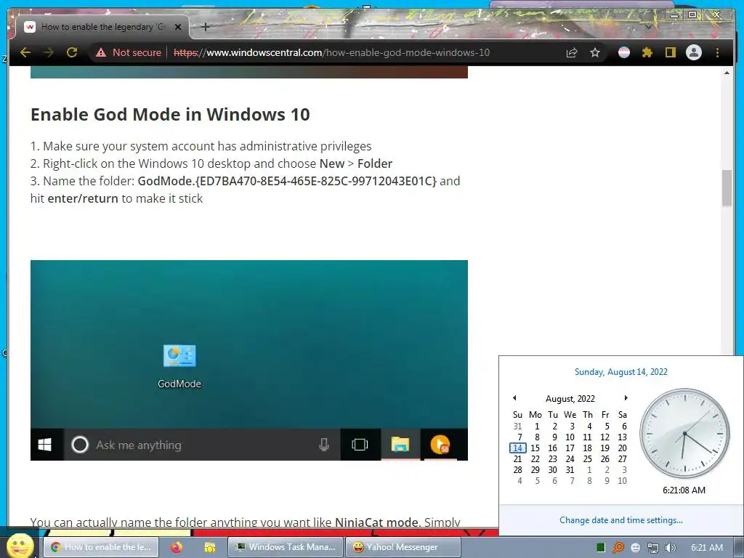The height and width of the screenshot is (558, 744).
Task: Switch to Windows Task Manager taskbar button
Action: tap(285, 547)
